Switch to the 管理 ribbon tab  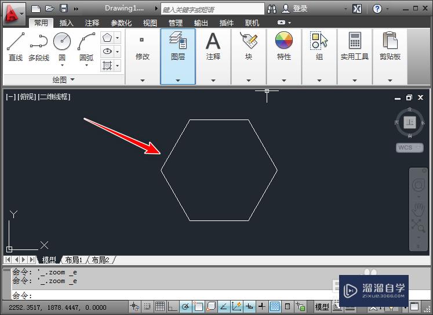click(176, 23)
